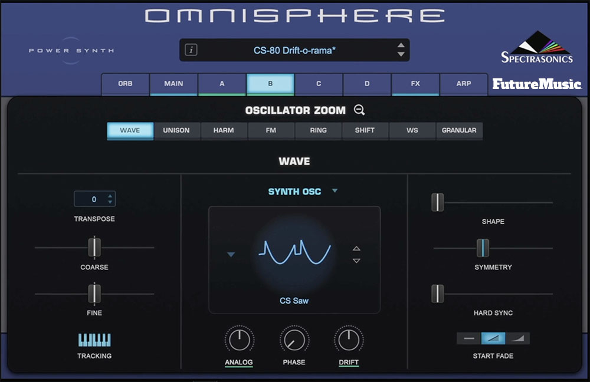Click the PHASE knob
This screenshot has width=590, height=382.
[294, 340]
